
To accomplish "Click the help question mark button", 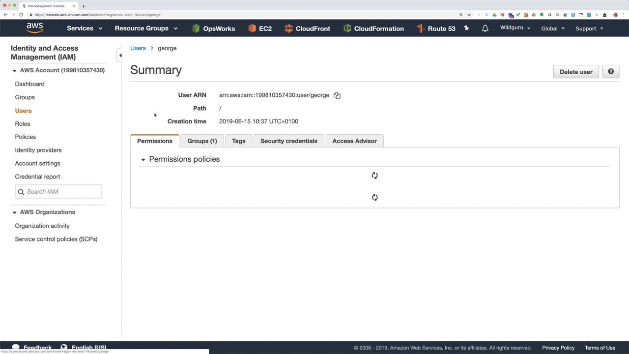I will tap(611, 72).
